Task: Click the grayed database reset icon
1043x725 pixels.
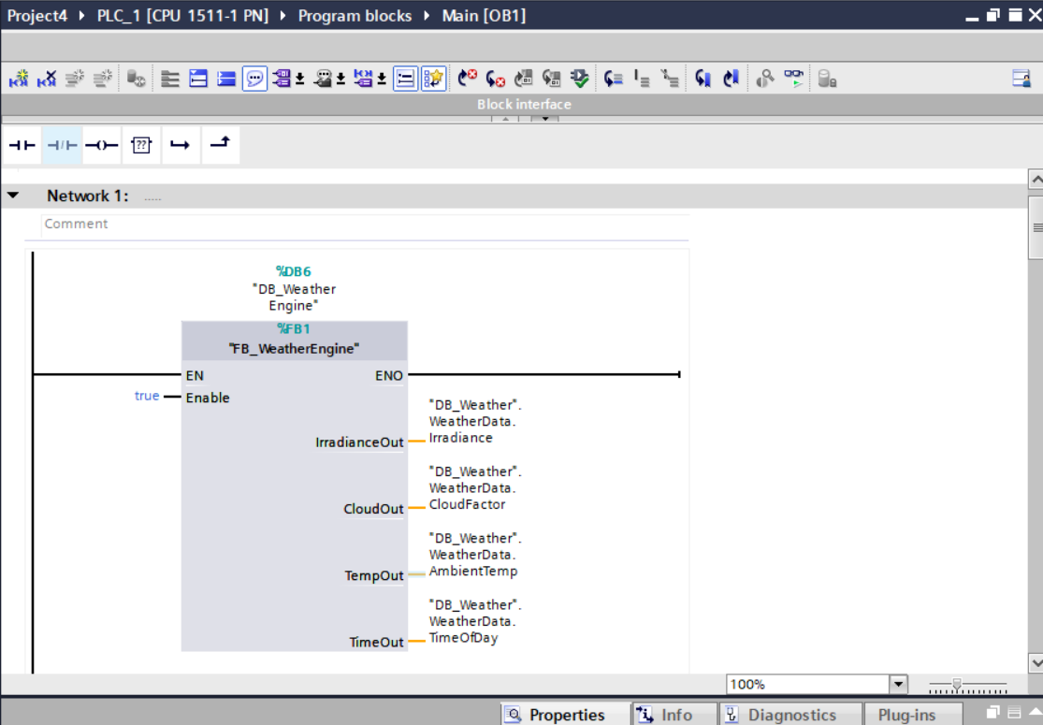Action: coord(137,79)
